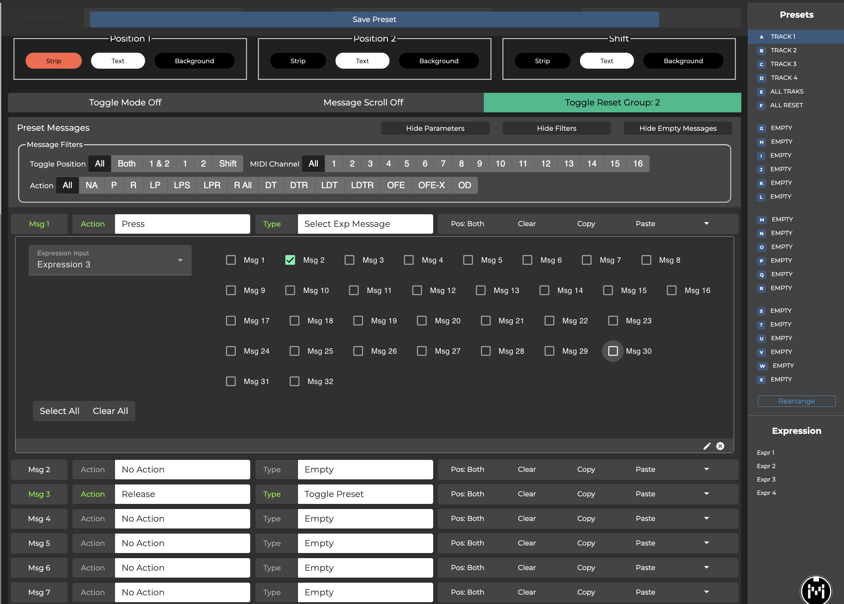Select preset A TRACK 1 letter badge
This screenshot has height=604, width=844.
tap(762, 37)
